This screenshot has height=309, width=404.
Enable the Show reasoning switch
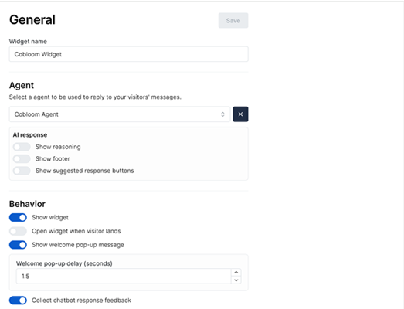[x=22, y=147]
